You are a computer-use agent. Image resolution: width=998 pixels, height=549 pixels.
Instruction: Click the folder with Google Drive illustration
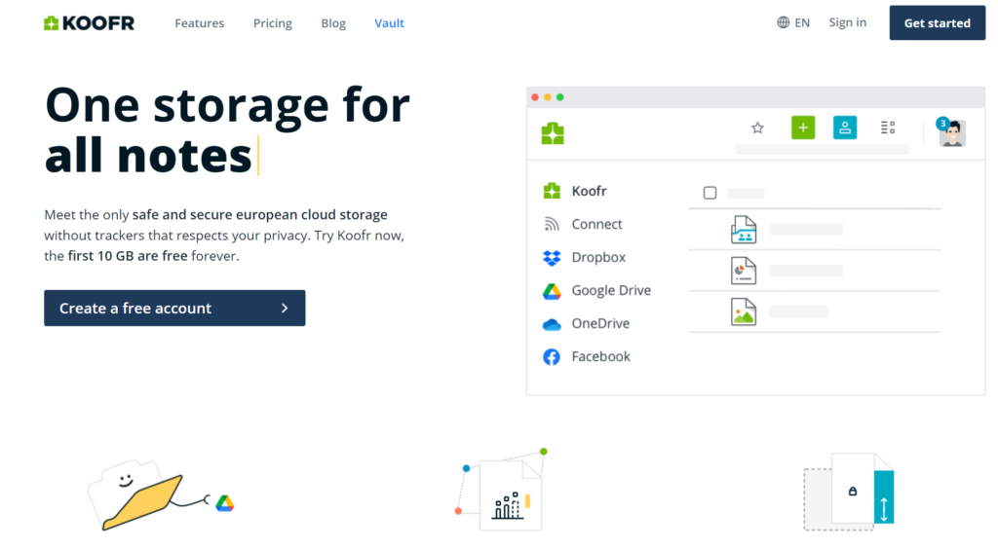[161, 495]
